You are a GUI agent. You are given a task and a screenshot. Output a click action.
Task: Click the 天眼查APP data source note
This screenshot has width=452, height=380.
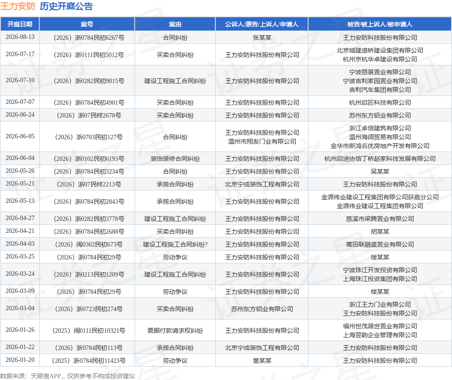click(68, 376)
